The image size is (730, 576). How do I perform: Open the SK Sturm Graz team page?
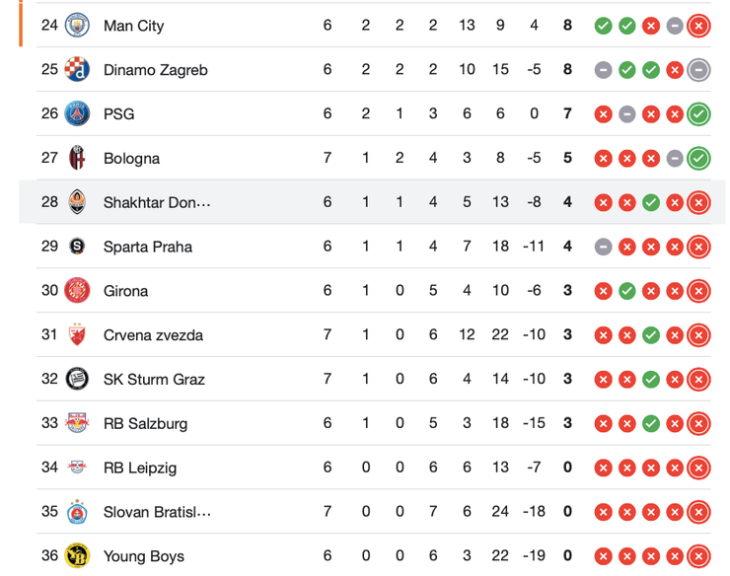pos(154,380)
